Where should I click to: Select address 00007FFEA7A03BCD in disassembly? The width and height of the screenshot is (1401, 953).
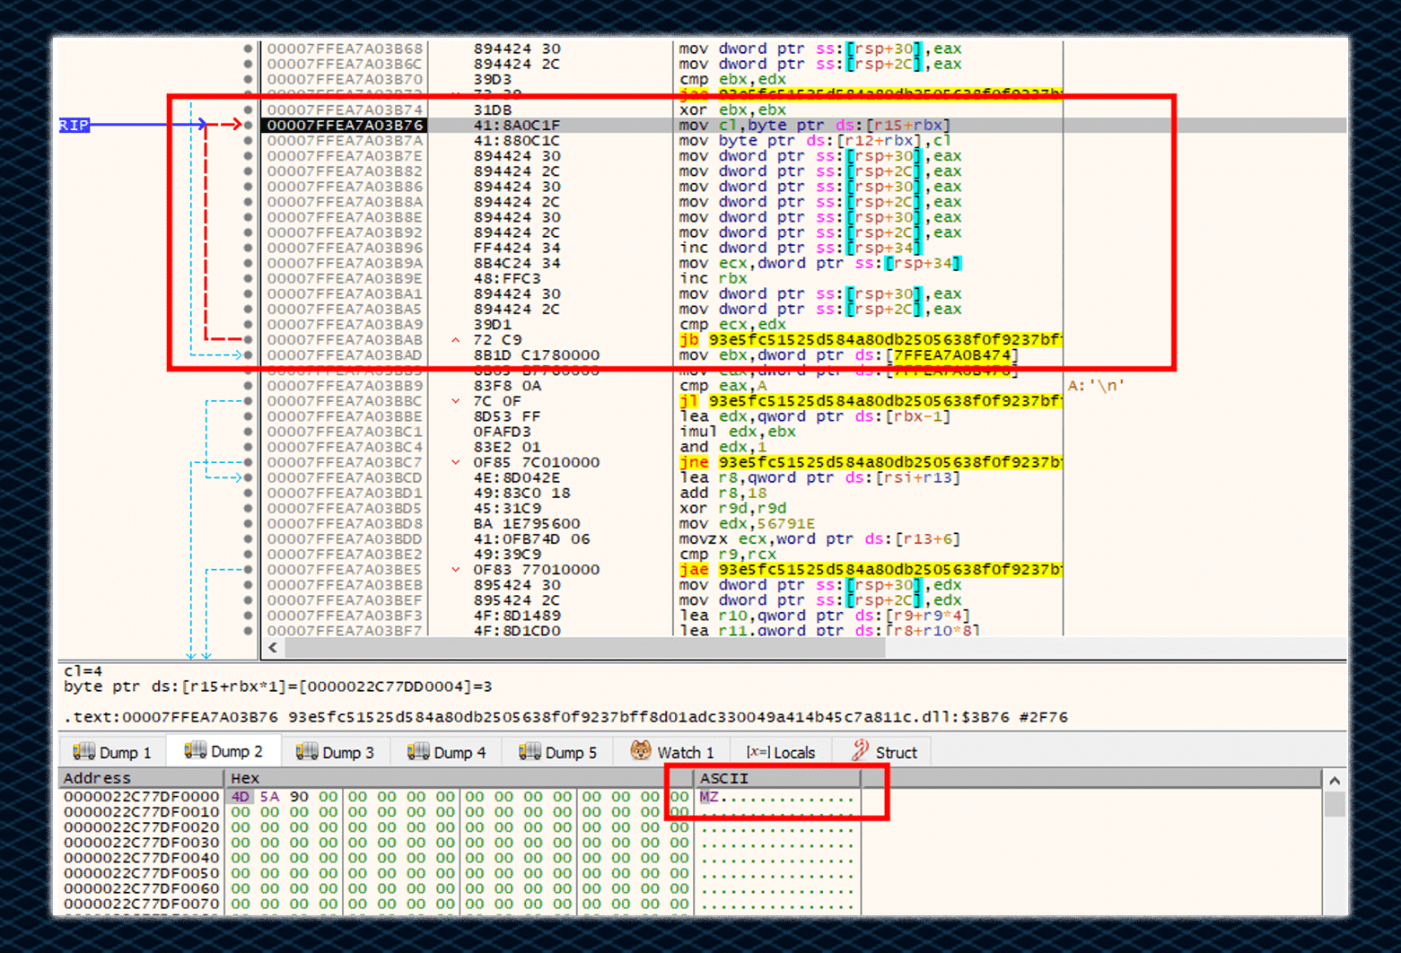[x=345, y=477]
